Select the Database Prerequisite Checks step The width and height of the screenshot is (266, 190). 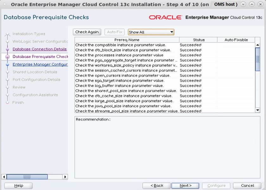point(40,57)
